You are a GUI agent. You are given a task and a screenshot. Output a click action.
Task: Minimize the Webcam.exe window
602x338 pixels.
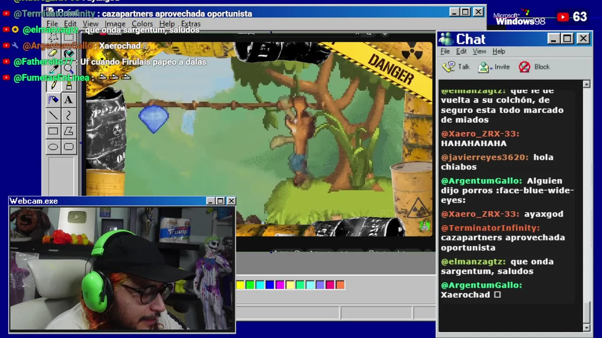pos(210,201)
